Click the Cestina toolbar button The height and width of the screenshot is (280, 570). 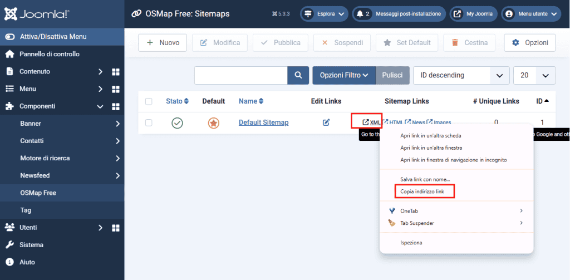pyautogui.click(x=469, y=43)
